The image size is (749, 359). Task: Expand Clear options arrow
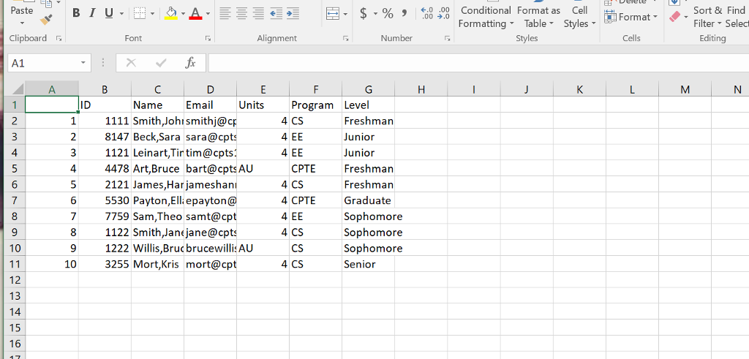point(686,18)
